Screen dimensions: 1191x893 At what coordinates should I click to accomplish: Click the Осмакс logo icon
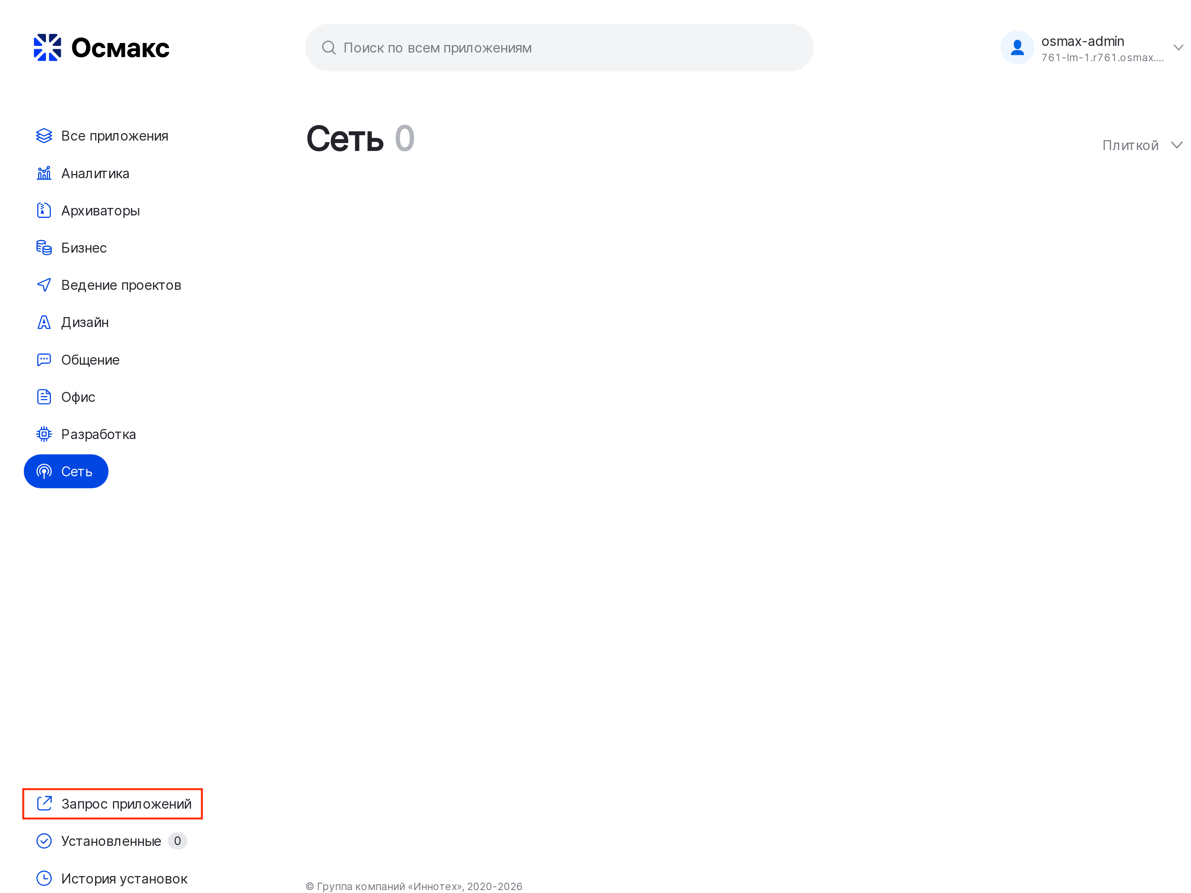48,48
